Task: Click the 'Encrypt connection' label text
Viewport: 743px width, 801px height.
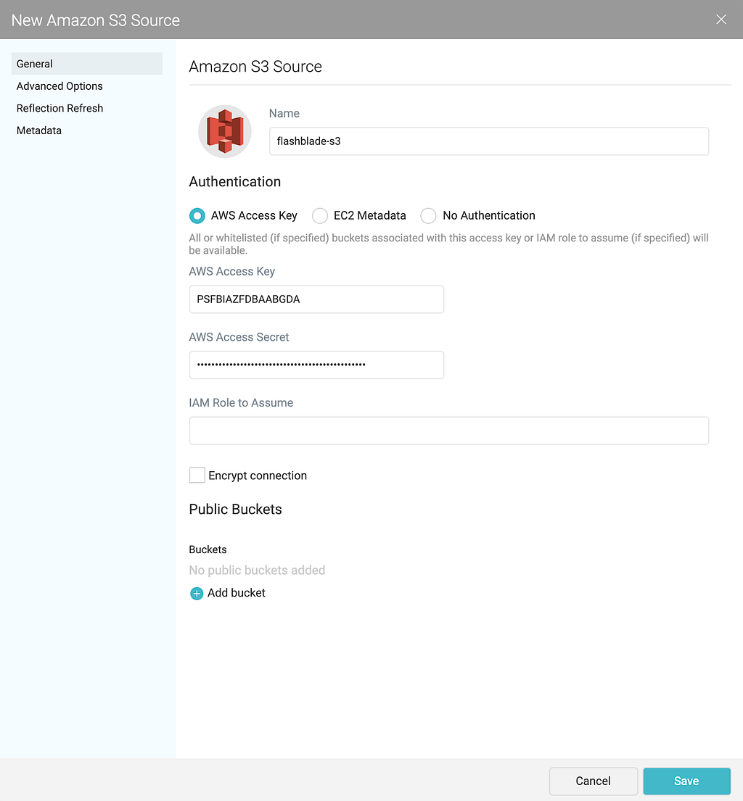Action: point(258,476)
